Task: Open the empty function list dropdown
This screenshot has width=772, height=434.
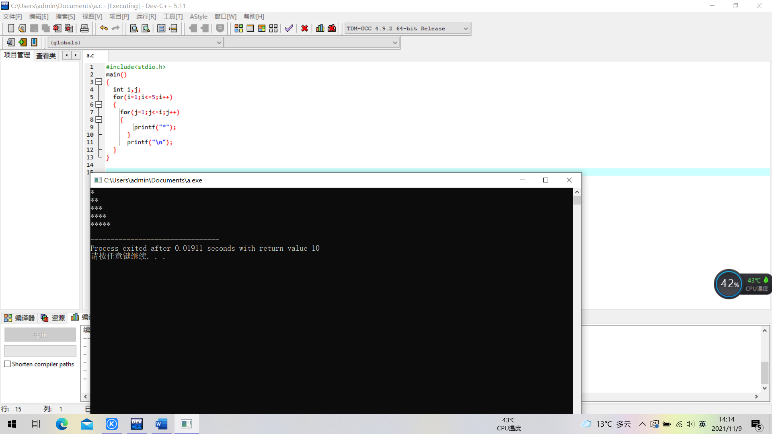Action: (x=394, y=43)
